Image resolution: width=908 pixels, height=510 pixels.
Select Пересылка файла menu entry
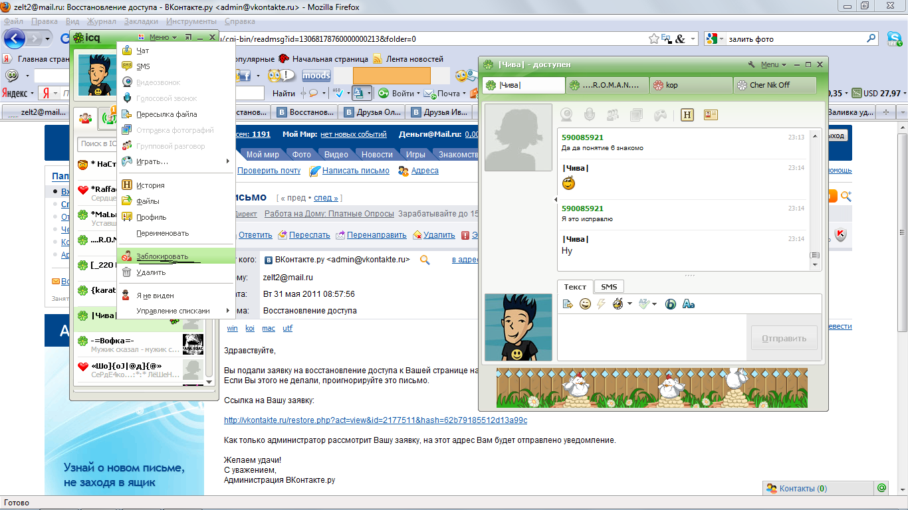(176, 114)
